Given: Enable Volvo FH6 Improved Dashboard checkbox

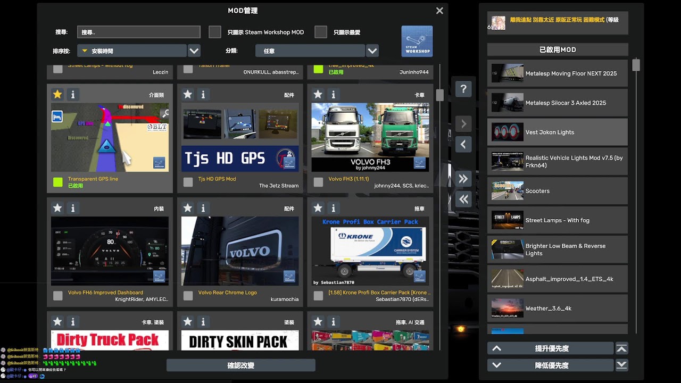Looking at the screenshot, I should tap(58, 296).
